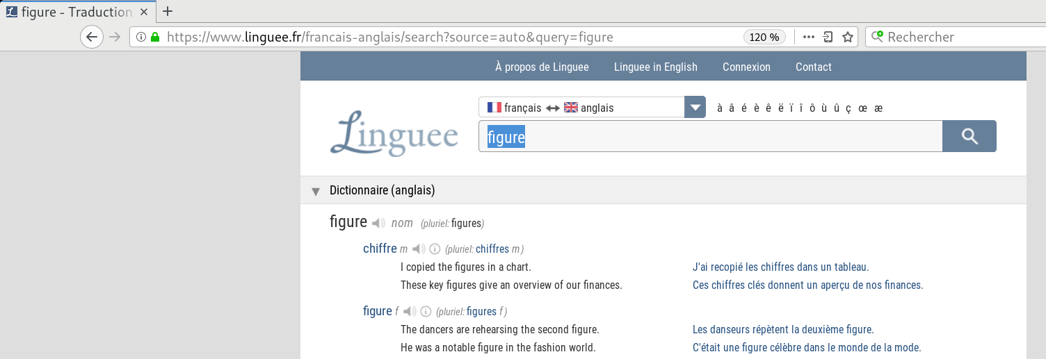The image size is (1046, 359).
Task: Show site information icon in address bar
Action: click(x=141, y=37)
